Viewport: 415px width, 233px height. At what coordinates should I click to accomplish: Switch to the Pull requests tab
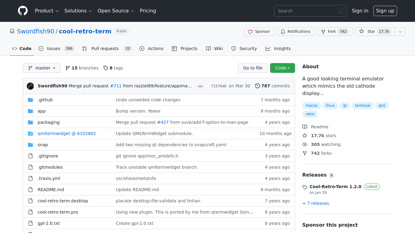point(107,49)
